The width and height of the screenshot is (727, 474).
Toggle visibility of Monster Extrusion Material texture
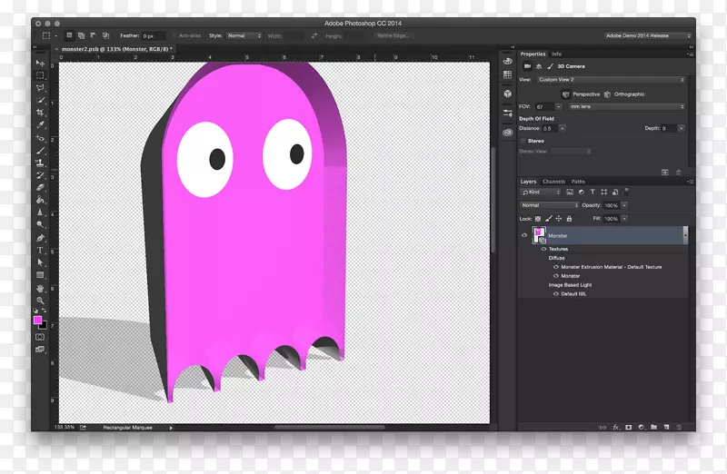coord(556,267)
